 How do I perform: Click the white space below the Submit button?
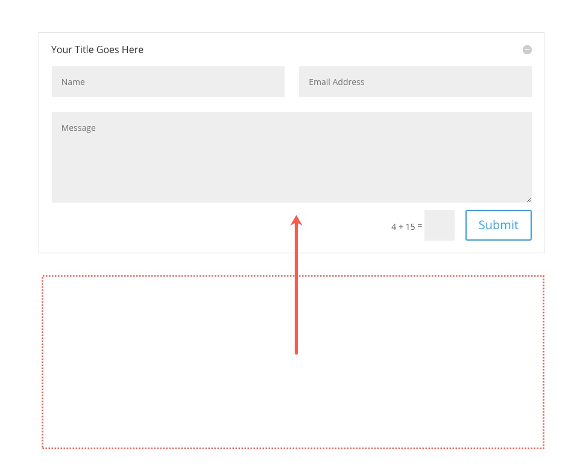point(498,247)
